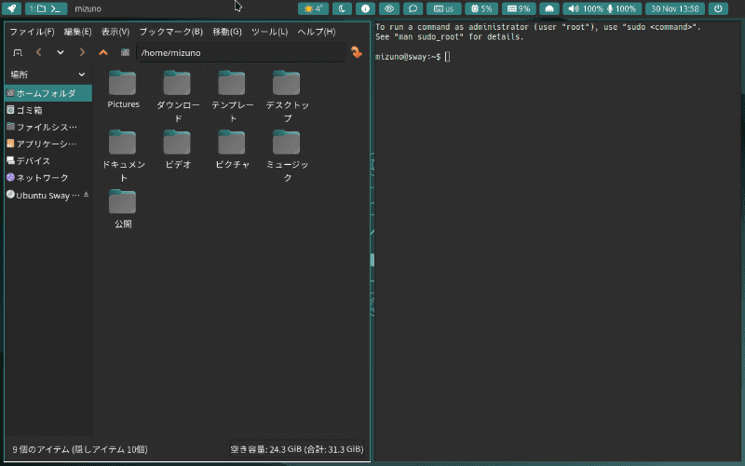This screenshot has height=466, width=745.
Task: Open the 公開 folder
Action: click(123, 209)
